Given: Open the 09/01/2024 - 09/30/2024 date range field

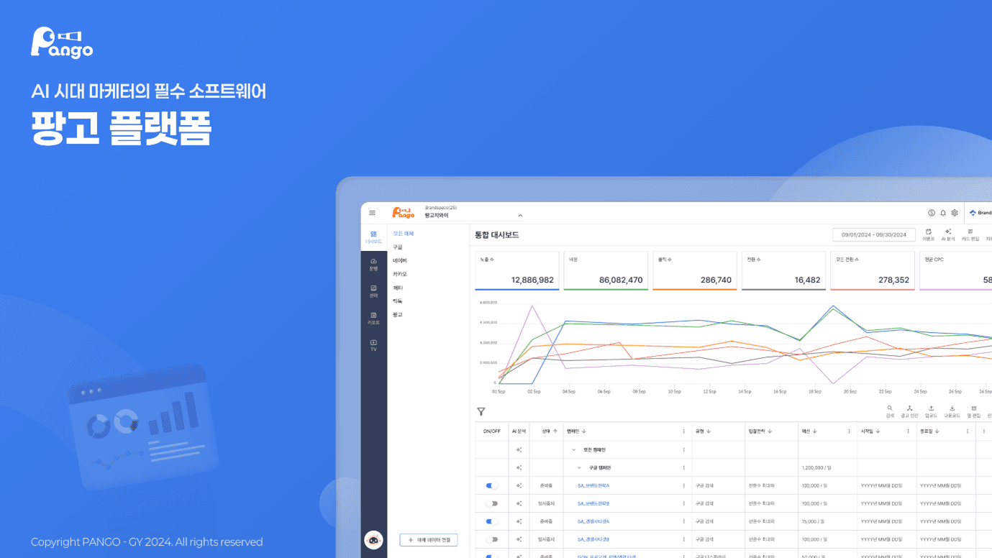Looking at the screenshot, I should coord(874,234).
